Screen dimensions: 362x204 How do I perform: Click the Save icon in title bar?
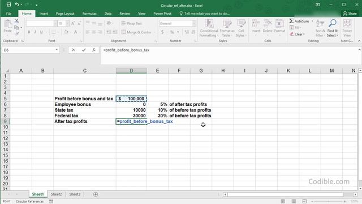[x=8, y=5]
